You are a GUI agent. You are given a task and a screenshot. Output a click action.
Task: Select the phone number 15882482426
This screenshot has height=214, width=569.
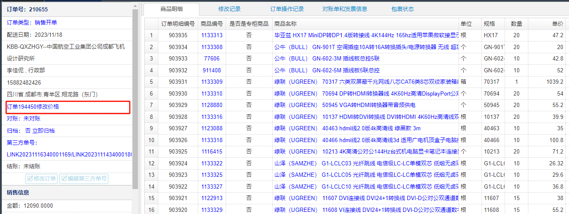(x=24, y=82)
